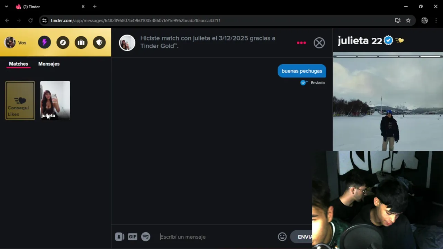This screenshot has width=443, height=249.
Task: Open the Explore compass icon
Action: (63, 42)
